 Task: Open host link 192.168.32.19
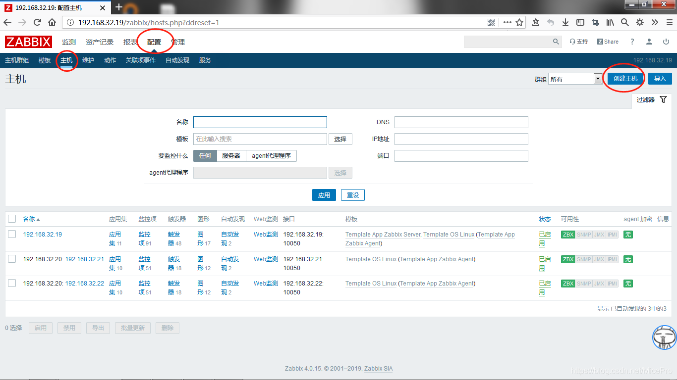[x=43, y=235]
